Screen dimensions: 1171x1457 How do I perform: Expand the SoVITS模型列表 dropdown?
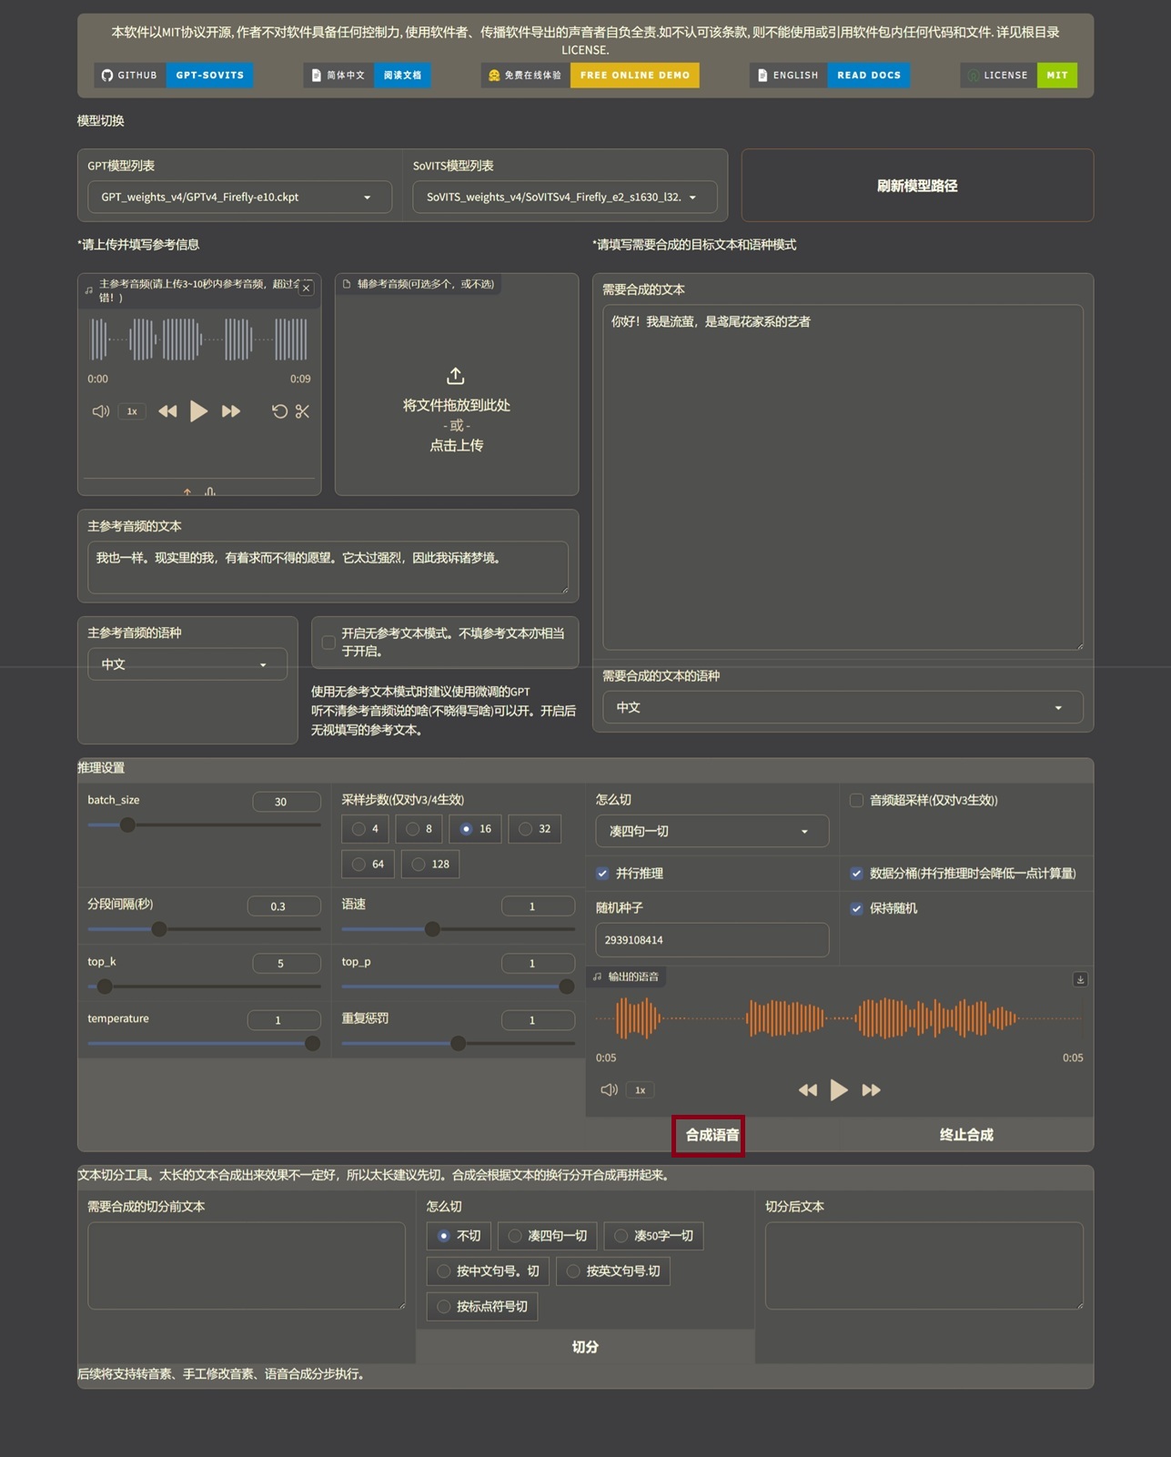[564, 197]
